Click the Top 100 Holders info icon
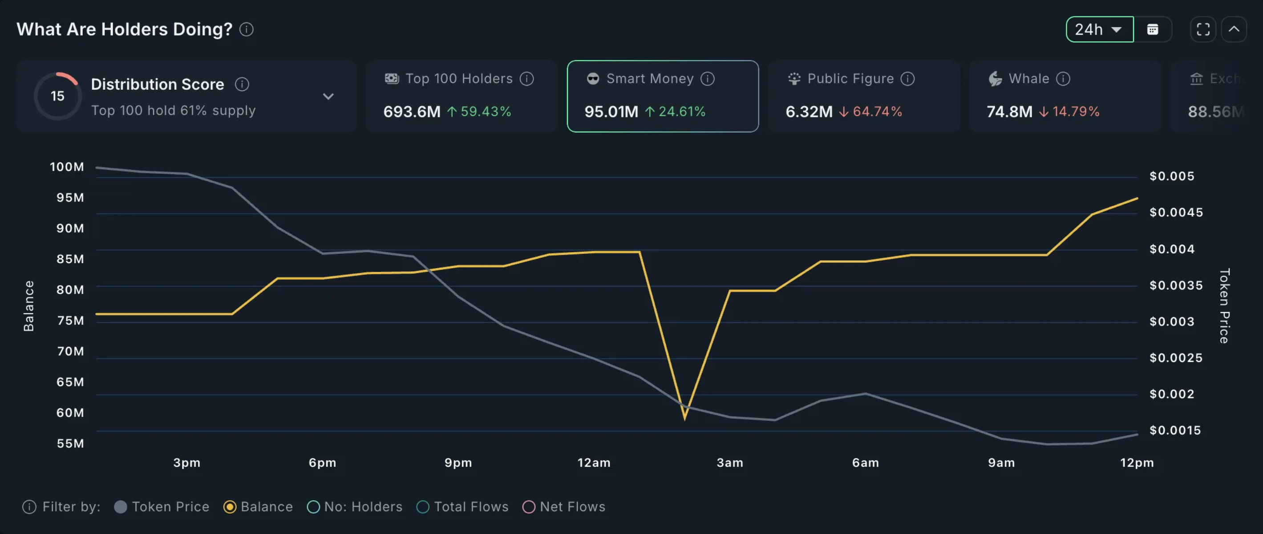 [x=526, y=79]
